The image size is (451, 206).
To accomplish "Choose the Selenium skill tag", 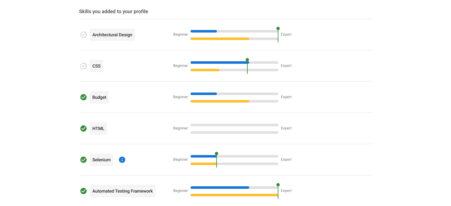I will [x=101, y=160].
